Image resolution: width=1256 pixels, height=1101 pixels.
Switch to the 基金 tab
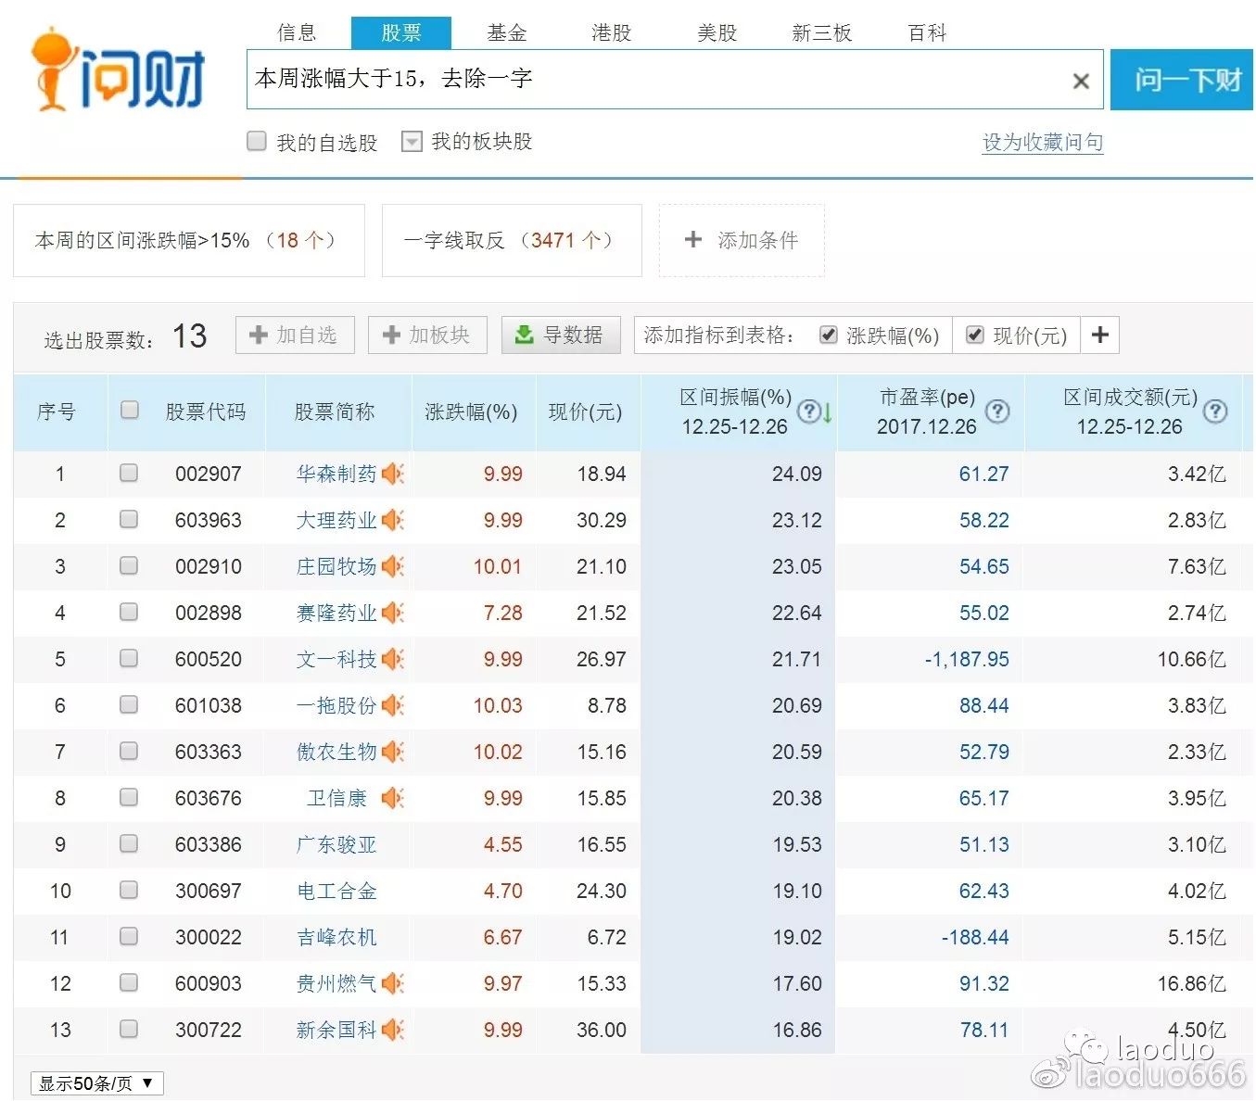click(x=506, y=32)
